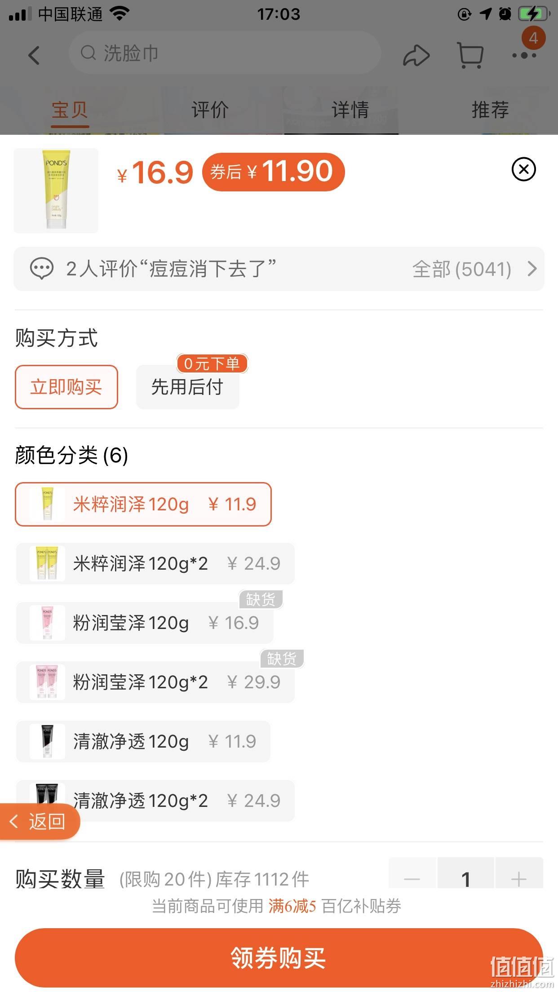This screenshot has width=558, height=992.
Task: Tap the 券后¥11.90 coupon price badge
Action: pos(273,172)
